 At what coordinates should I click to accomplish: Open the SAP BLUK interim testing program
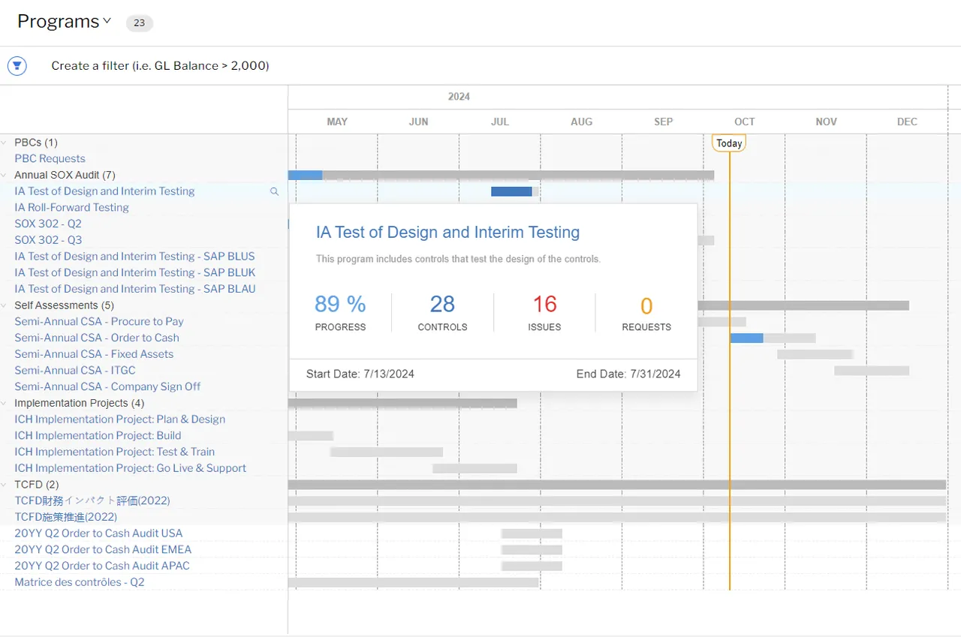click(x=134, y=272)
